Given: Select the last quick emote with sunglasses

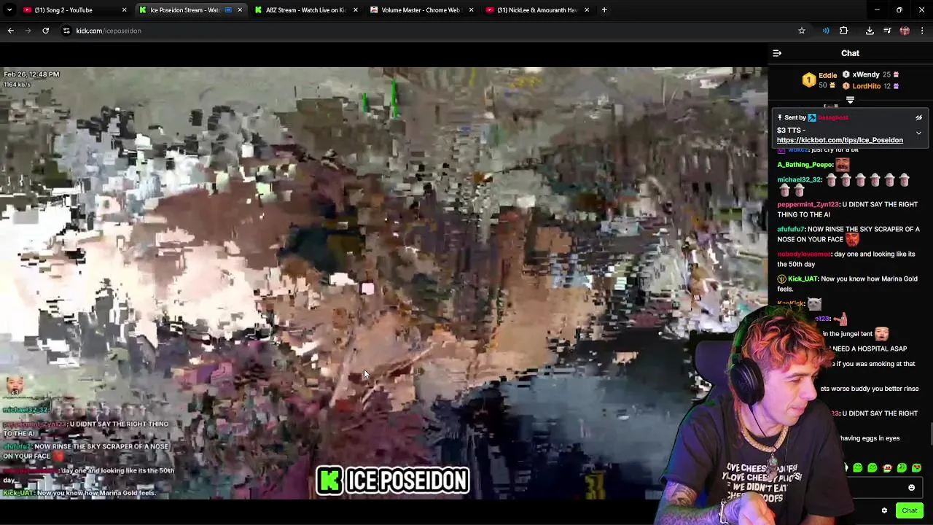Looking at the screenshot, I should pyautogui.click(x=916, y=468).
